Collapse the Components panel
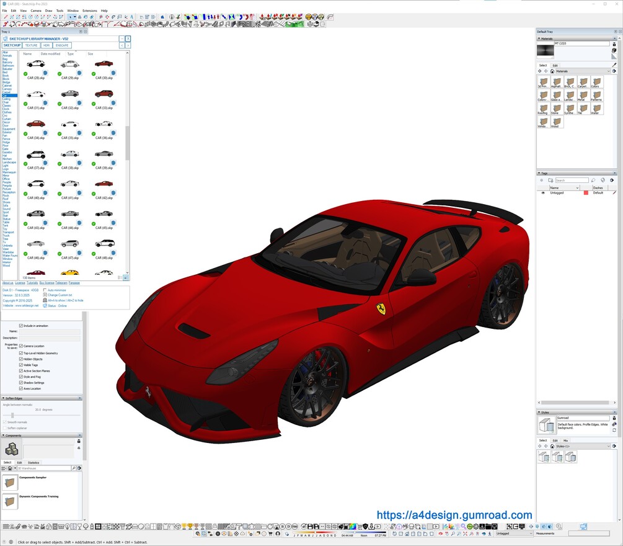Screen dimensions: 623x546 [42, 436]
